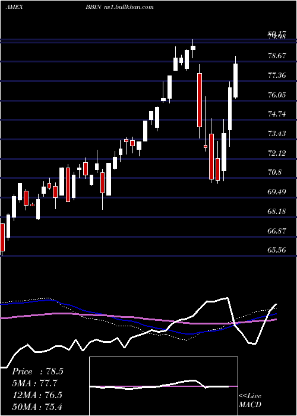Click the topmost candlestick at the price peak
The width and height of the screenshot is (297, 416).
[193, 48]
